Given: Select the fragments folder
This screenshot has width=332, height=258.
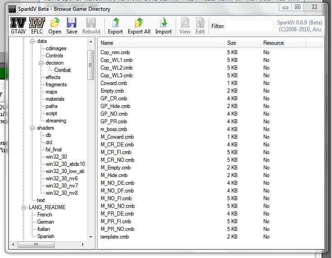Looking at the screenshot, I should tap(56, 84).
